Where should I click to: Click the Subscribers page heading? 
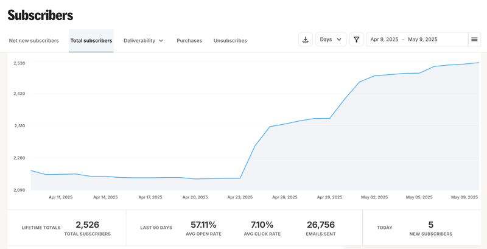[40, 15]
